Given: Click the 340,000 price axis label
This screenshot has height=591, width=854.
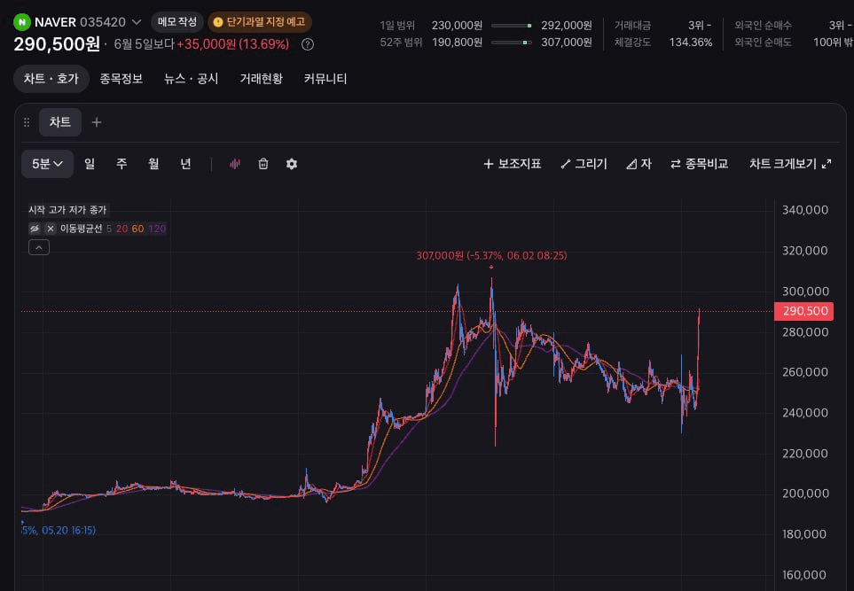Looking at the screenshot, I should 805,210.
